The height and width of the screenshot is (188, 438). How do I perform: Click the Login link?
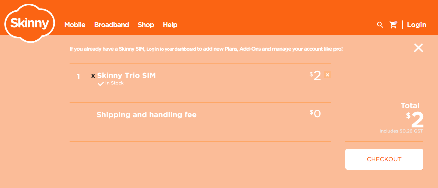click(417, 25)
